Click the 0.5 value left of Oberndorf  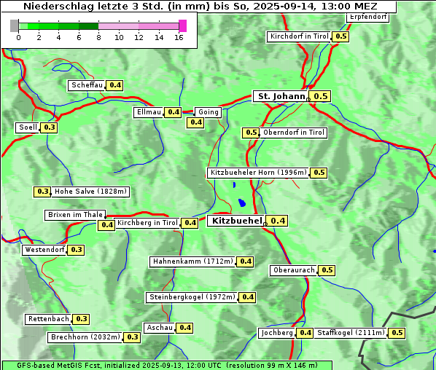[x=251, y=133]
